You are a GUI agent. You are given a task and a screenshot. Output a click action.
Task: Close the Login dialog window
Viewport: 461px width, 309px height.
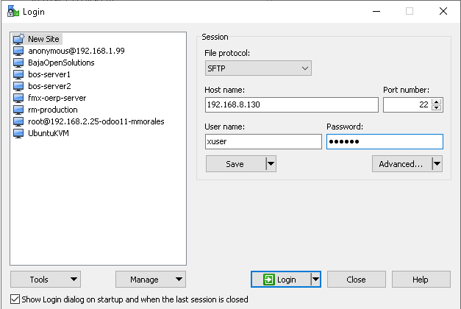443,12
